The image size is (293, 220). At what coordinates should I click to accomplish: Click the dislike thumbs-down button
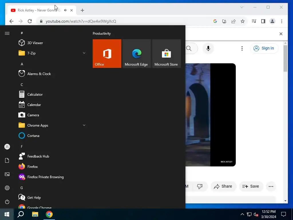(200, 186)
